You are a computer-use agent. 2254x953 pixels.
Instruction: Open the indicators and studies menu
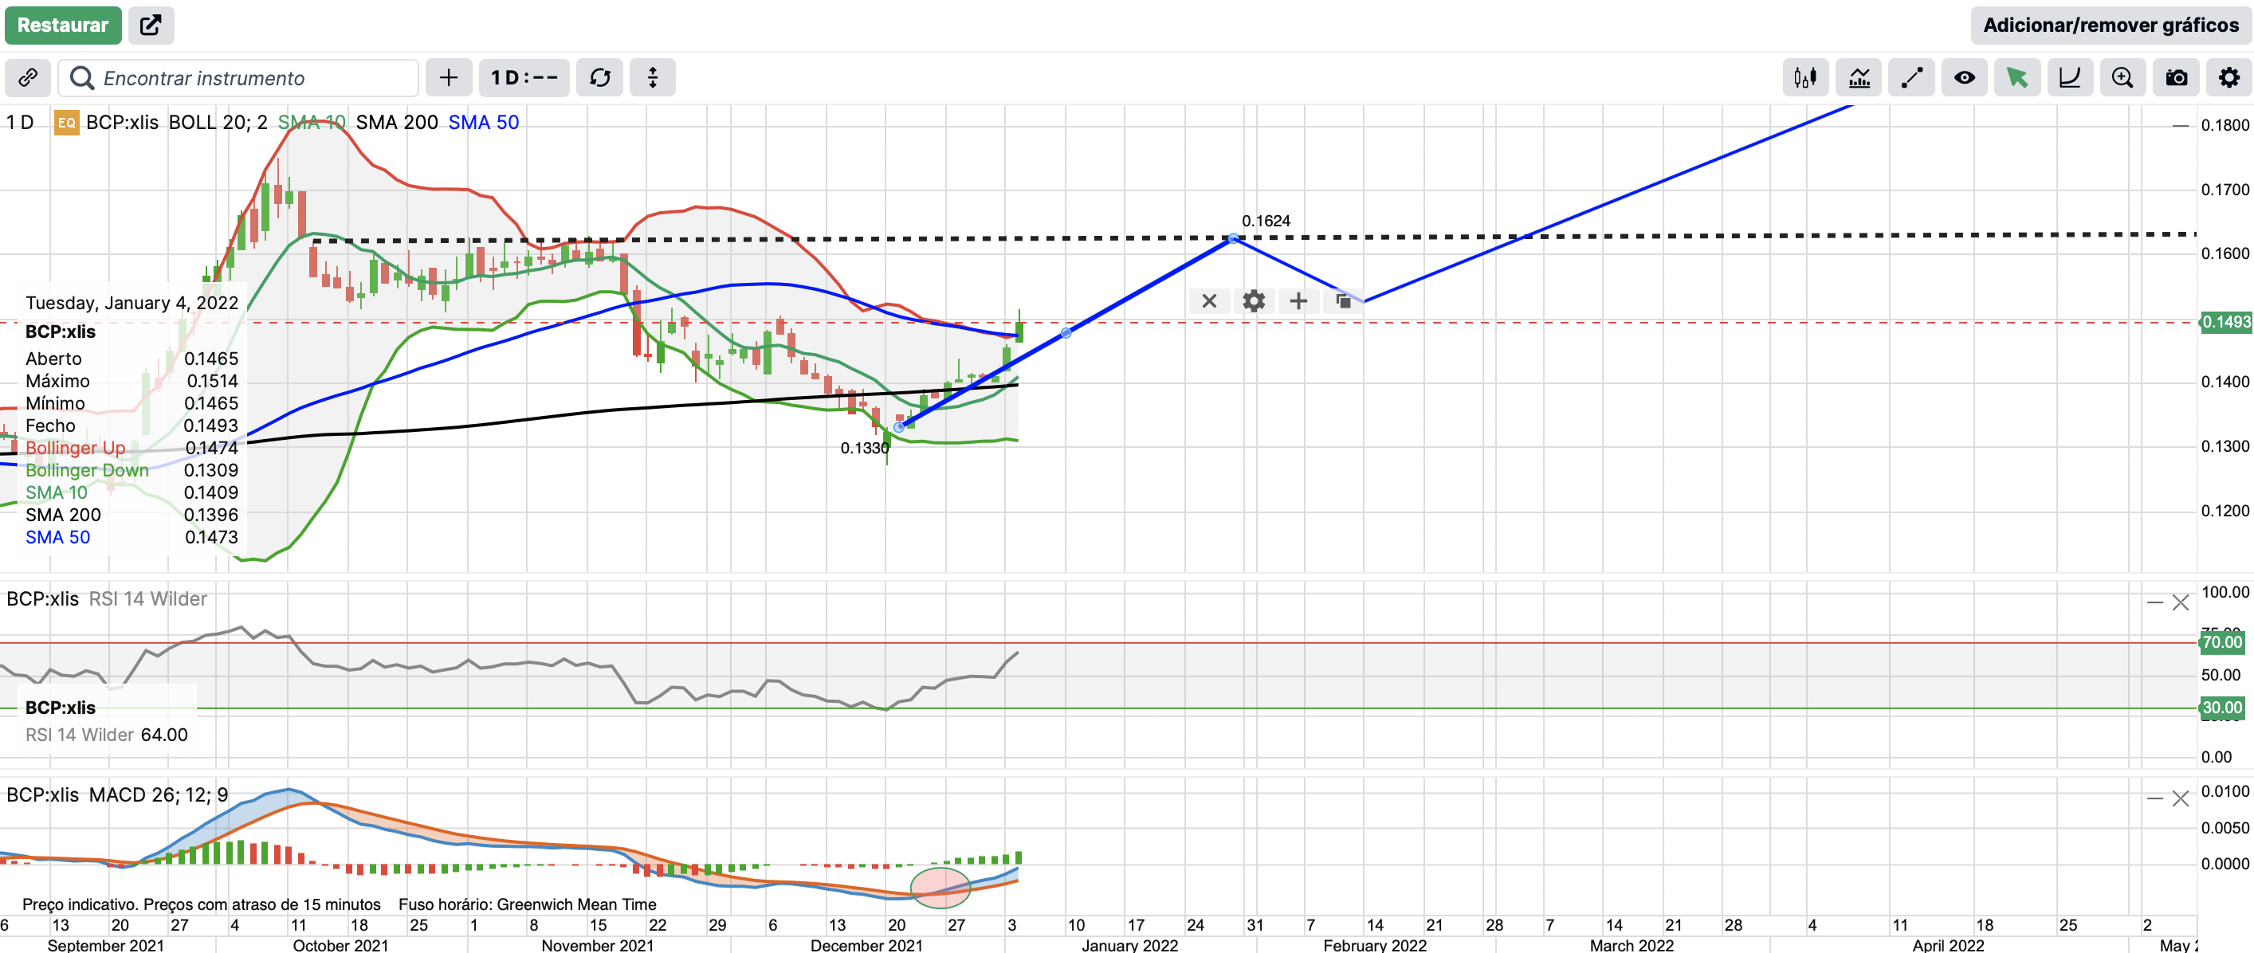coord(1859,78)
